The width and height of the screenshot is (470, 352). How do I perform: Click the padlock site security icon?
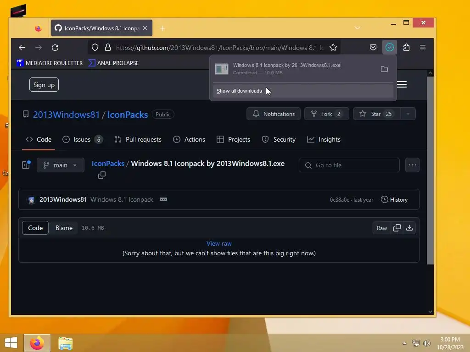[x=108, y=47]
